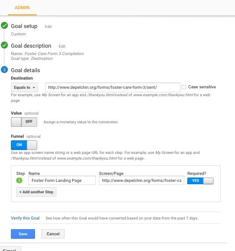Click the Goal setup heading
The width and height of the screenshot is (235, 251).
coord(24,26)
